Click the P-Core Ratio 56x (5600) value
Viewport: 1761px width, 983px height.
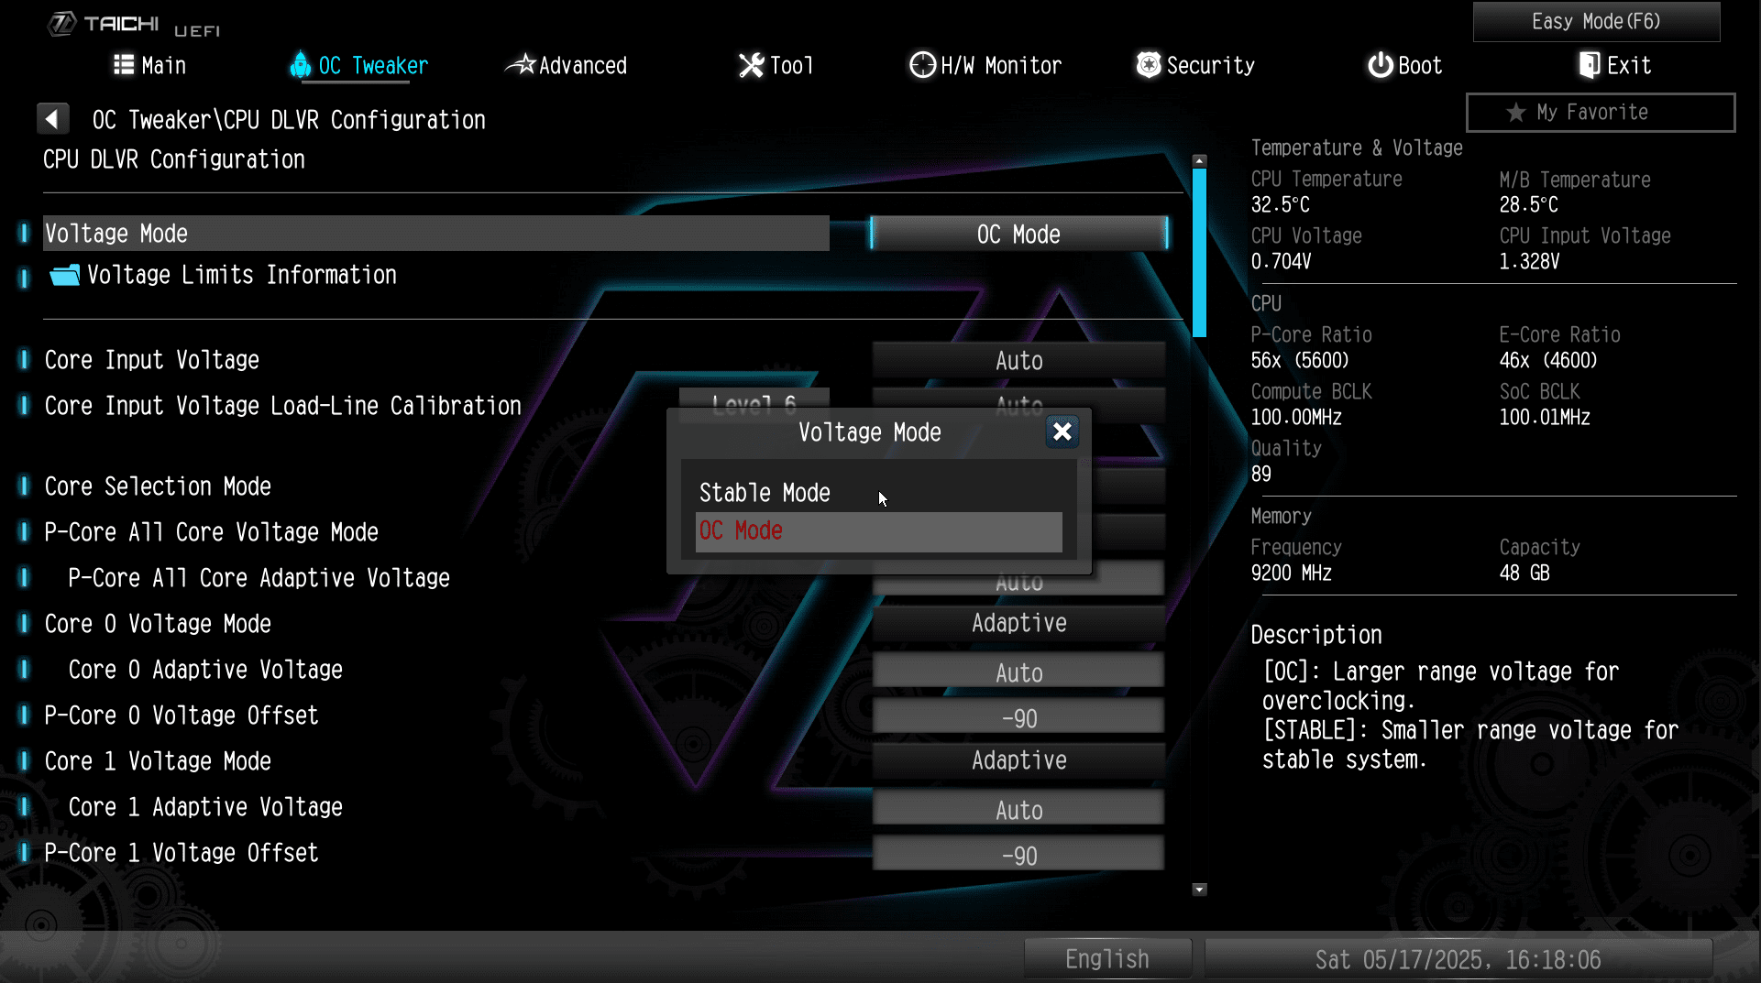tap(1300, 360)
